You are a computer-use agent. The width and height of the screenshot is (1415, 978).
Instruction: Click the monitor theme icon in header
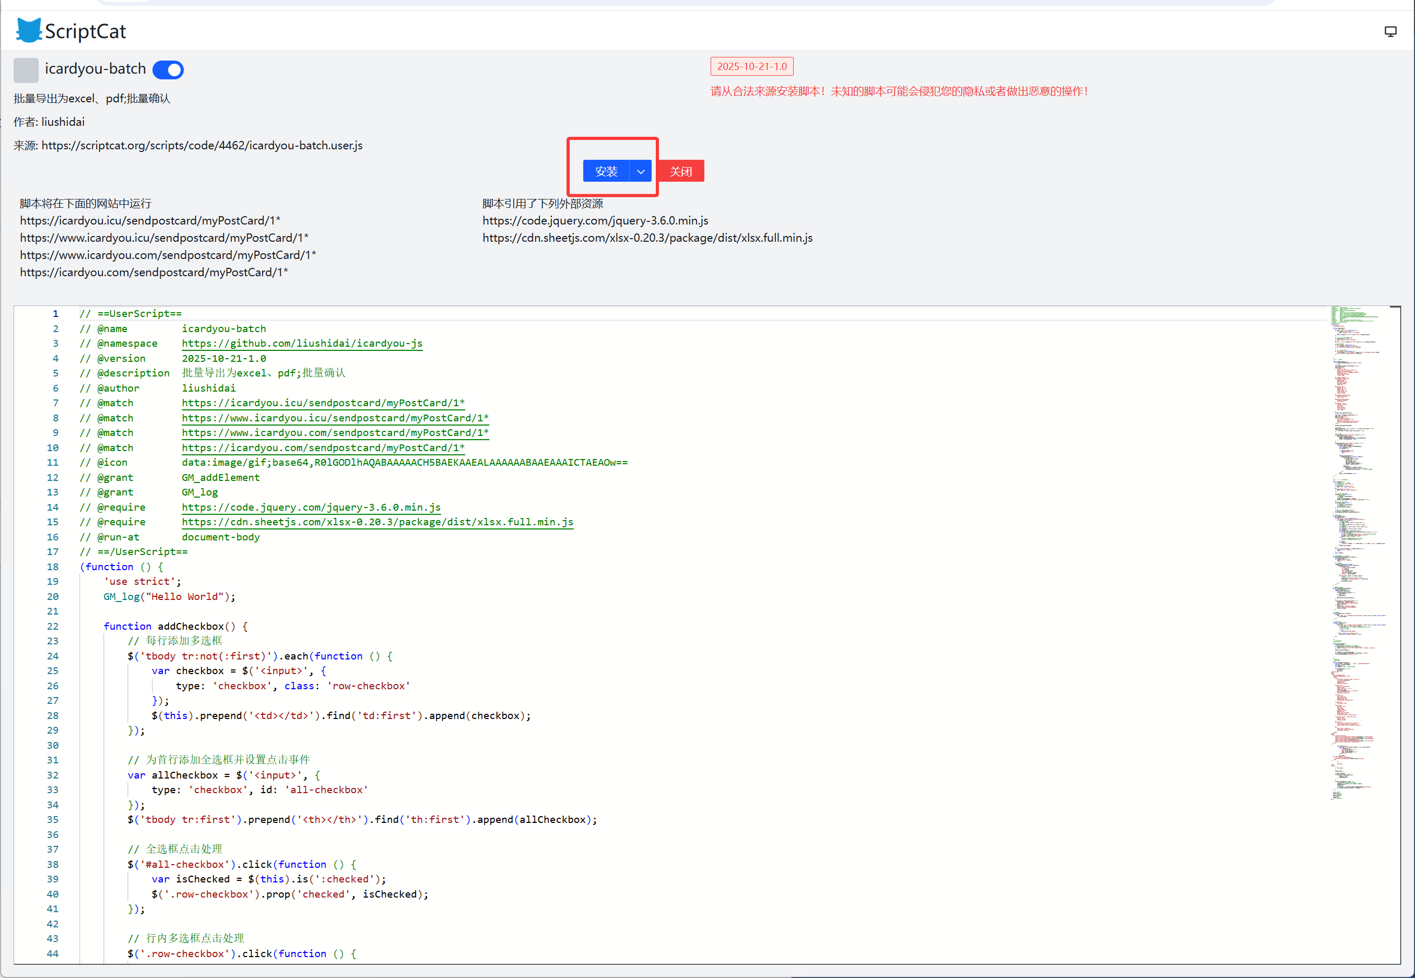(1390, 32)
